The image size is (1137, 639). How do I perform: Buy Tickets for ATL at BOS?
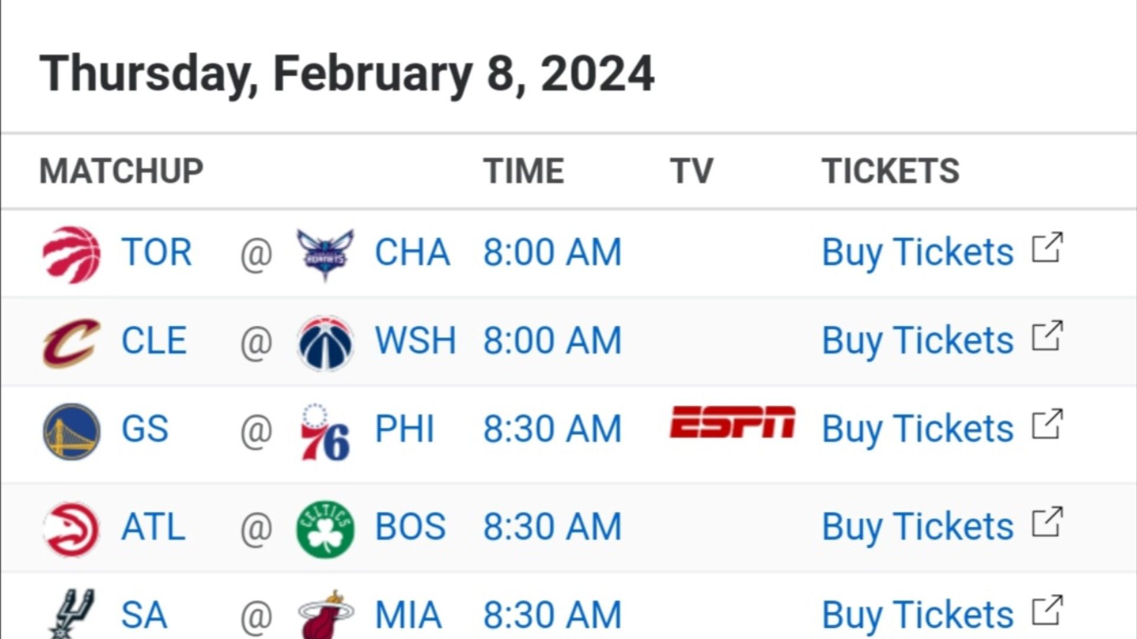(917, 527)
